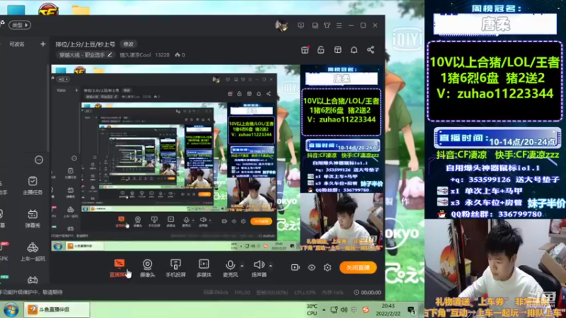Expand the 类型 type pill dropdown

pyautogui.click(x=20, y=25)
